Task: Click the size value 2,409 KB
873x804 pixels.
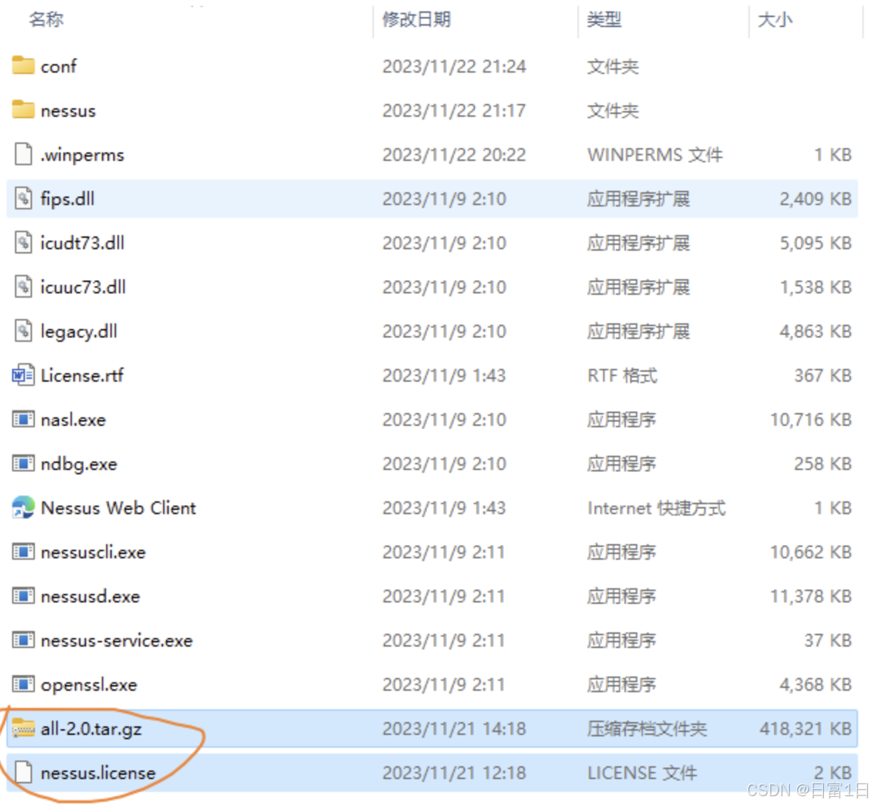Action: [x=816, y=199]
